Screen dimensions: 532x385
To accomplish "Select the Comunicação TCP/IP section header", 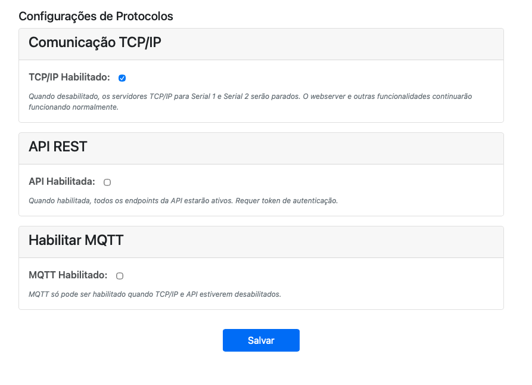I will point(95,43).
